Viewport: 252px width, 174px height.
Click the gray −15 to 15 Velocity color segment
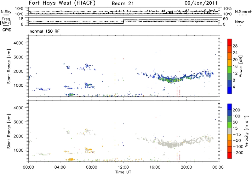tap(230, 131)
